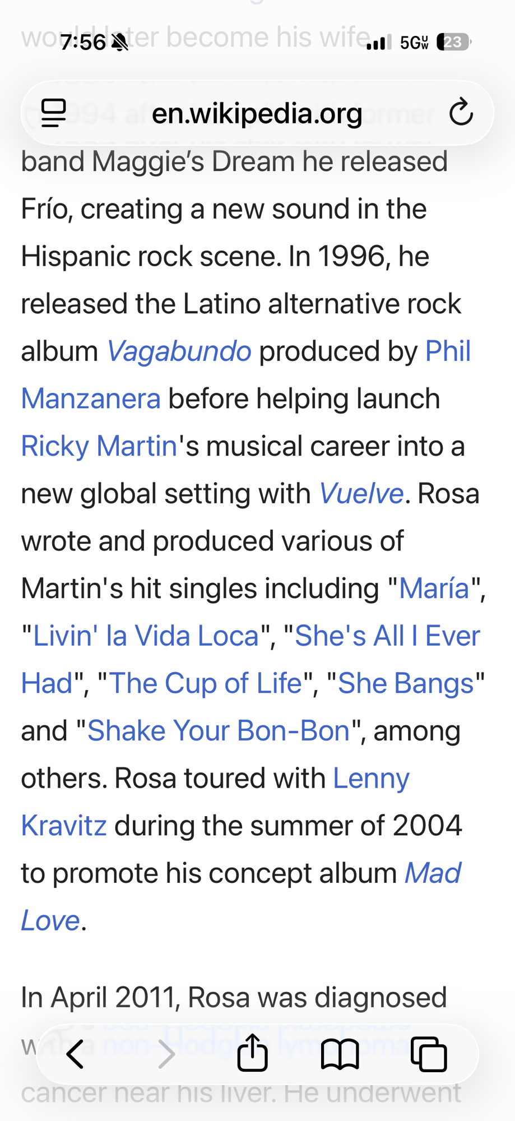Tap the en.wikipedia.org address field
The image size is (515, 1121).
(x=257, y=114)
